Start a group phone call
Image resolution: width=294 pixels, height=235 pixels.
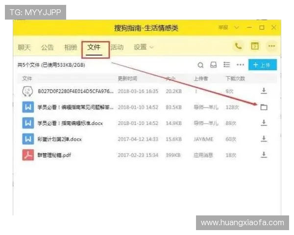(238, 46)
